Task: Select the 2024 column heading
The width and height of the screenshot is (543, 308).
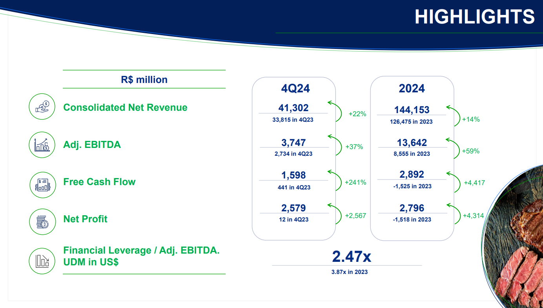Action: coord(412,88)
